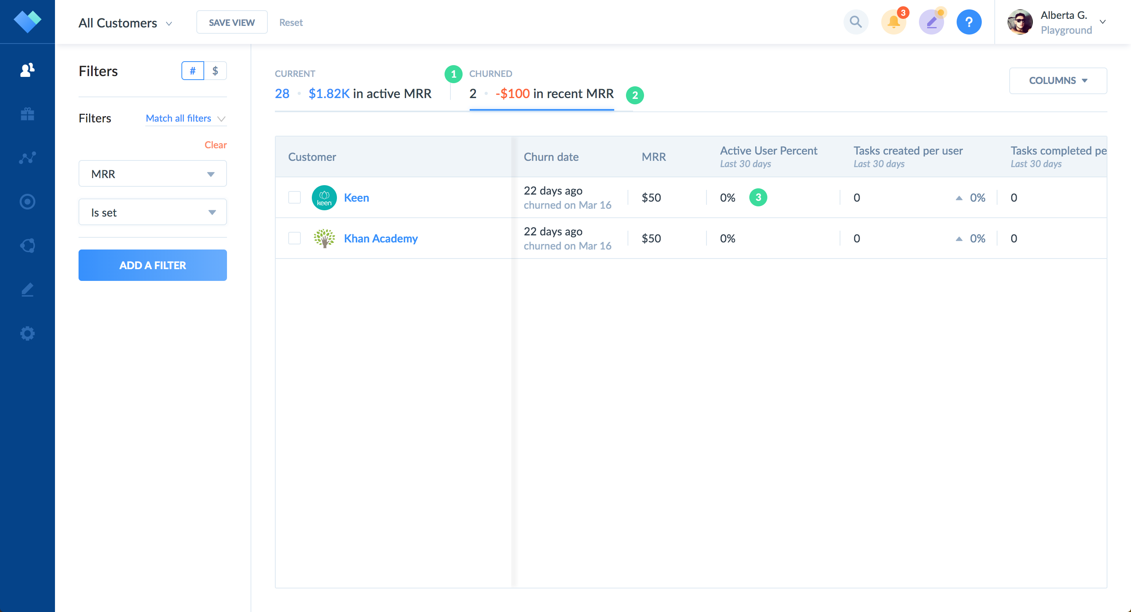
Task: Open the settings gear in sidebar
Action: coord(27,333)
